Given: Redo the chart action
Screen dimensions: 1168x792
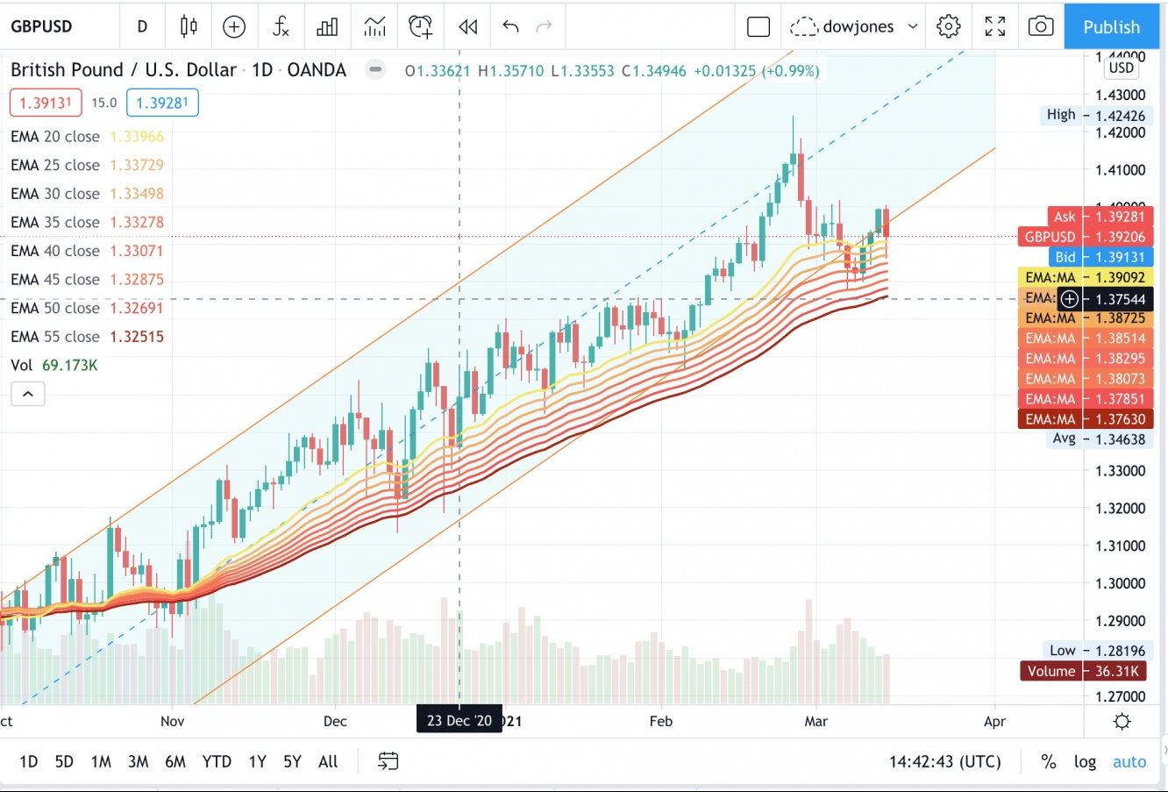Looking at the screenshot, I should click(545, 26).
